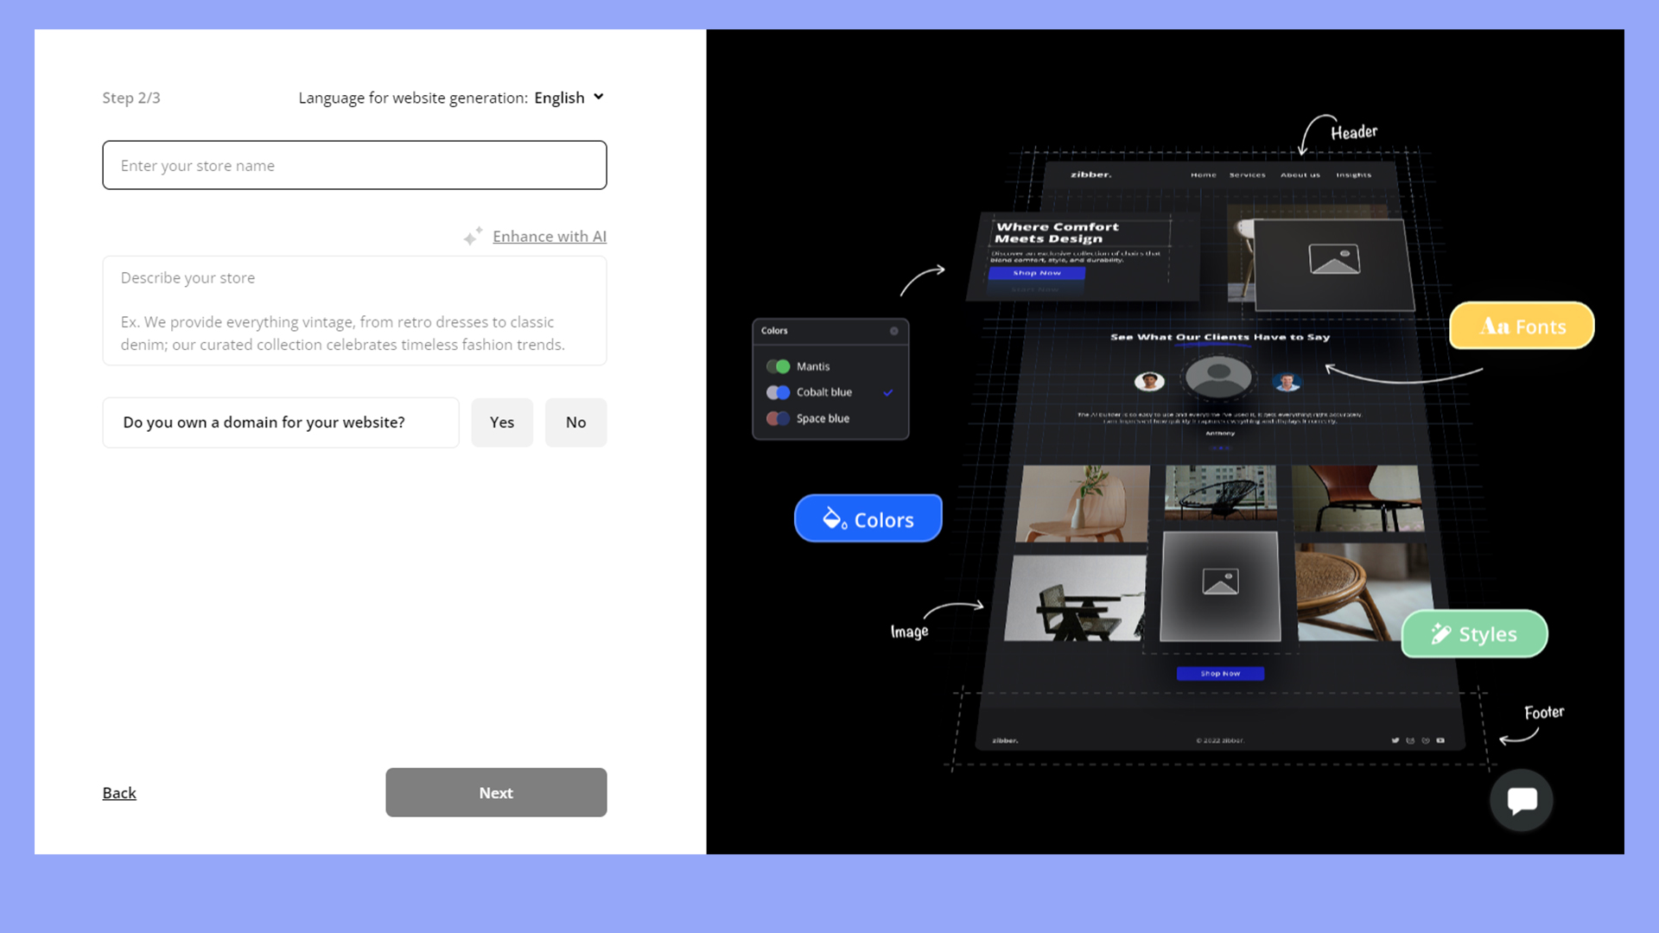
Task: Choose No for domain ownership
Action: (x=575, y=422)
